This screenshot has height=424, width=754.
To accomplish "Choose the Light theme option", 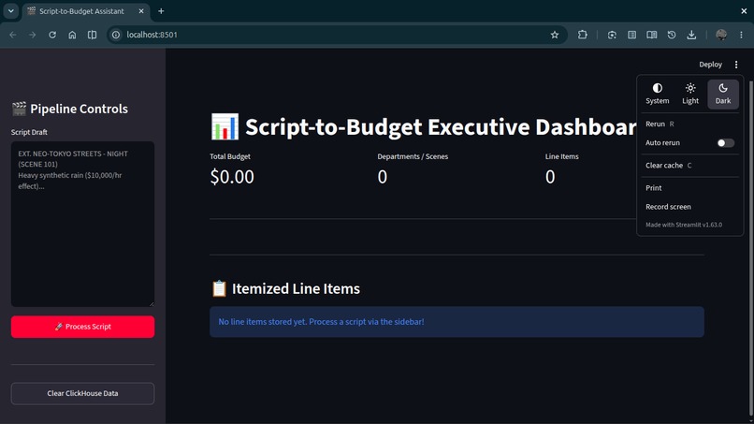I will pyautogui.click(x=690, y=94).
